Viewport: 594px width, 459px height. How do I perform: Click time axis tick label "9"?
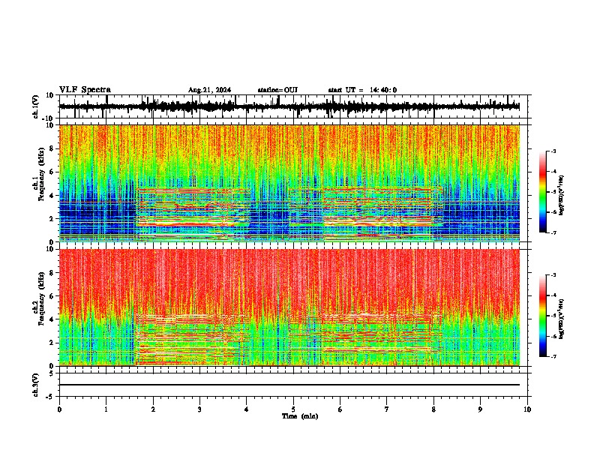pyautogui.click(x=480, y=409)
